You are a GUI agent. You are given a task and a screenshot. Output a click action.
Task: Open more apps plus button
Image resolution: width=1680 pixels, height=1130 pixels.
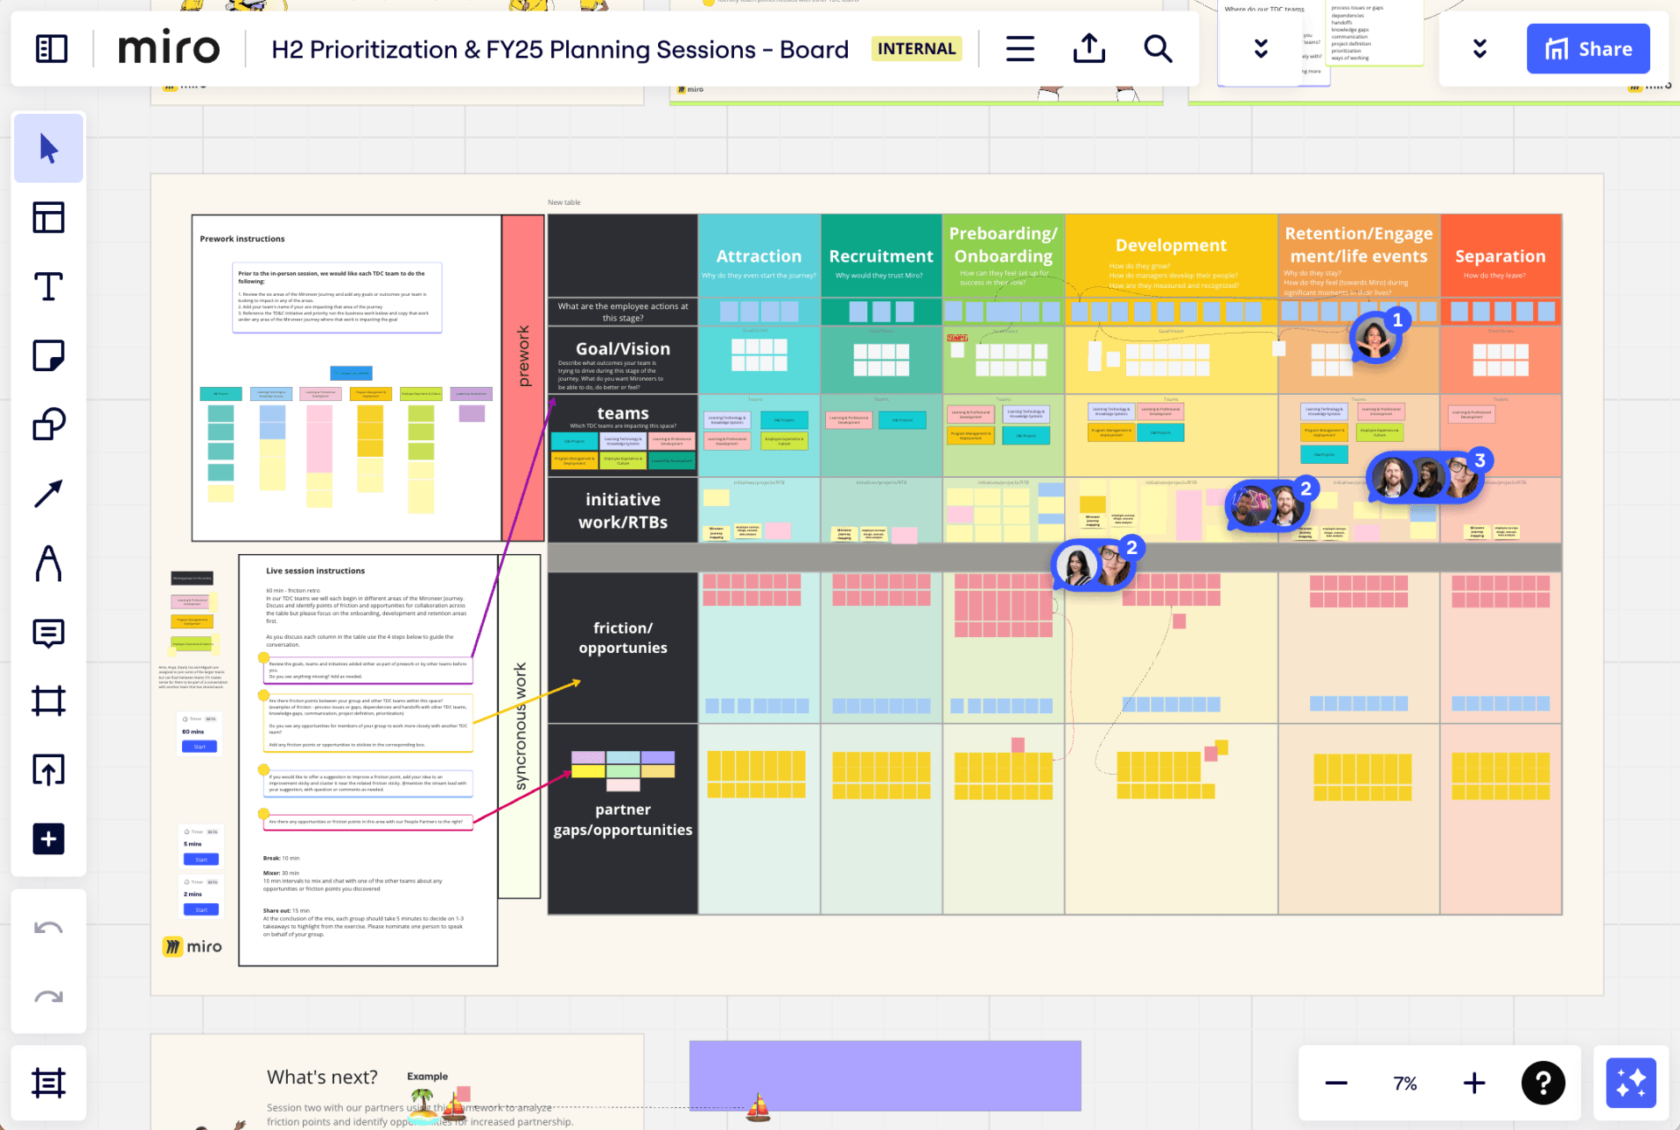click(x=49, y=839)
